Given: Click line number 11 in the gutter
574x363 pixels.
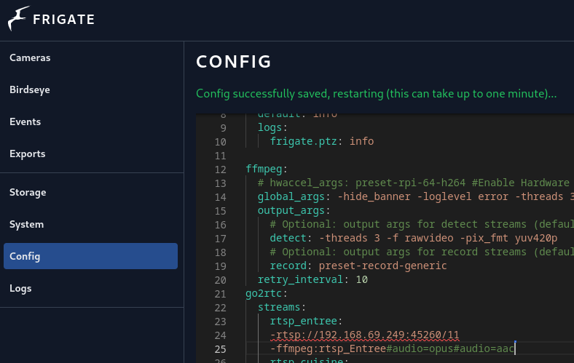Looking at the screenshot, I should (x=221, y=156).
